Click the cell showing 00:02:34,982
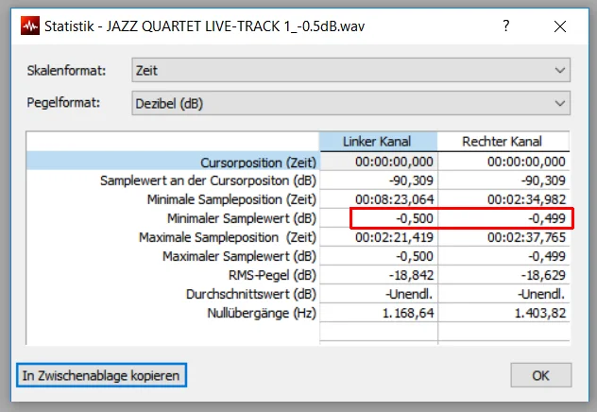 pyautogui.click(x=503, y=199)
